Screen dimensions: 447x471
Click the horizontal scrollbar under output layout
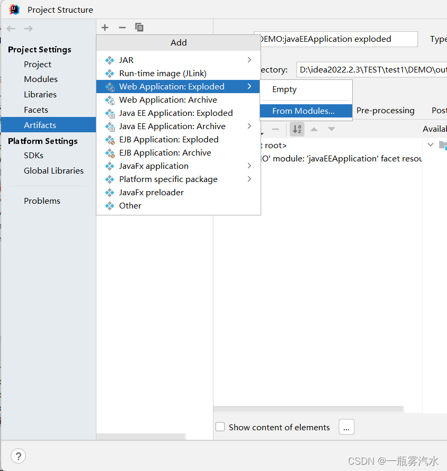(x=308, y=410)
